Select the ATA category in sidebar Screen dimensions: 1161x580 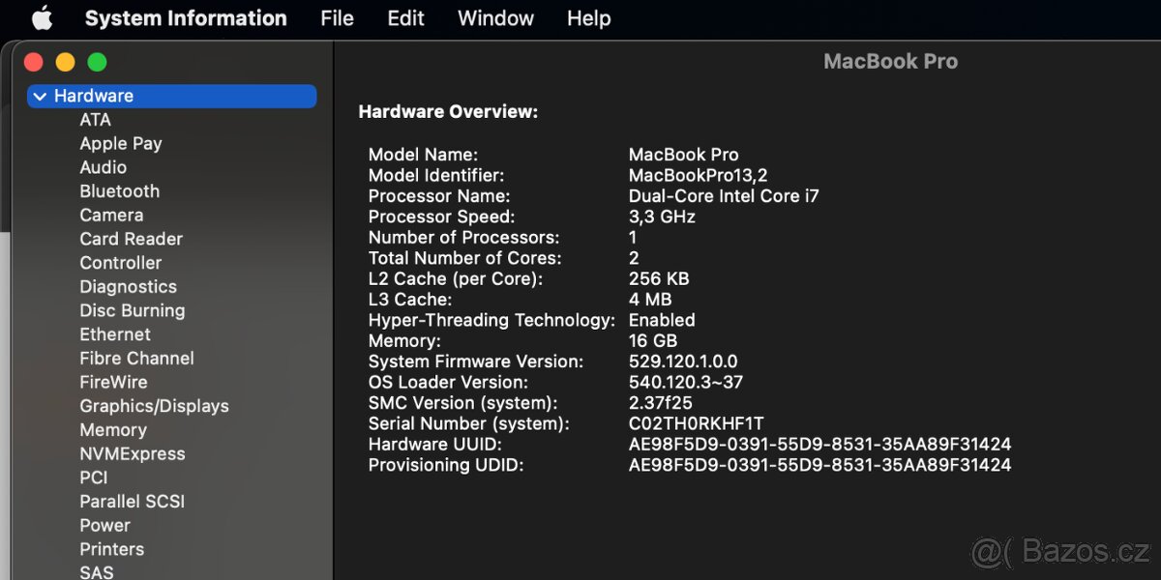95,119
